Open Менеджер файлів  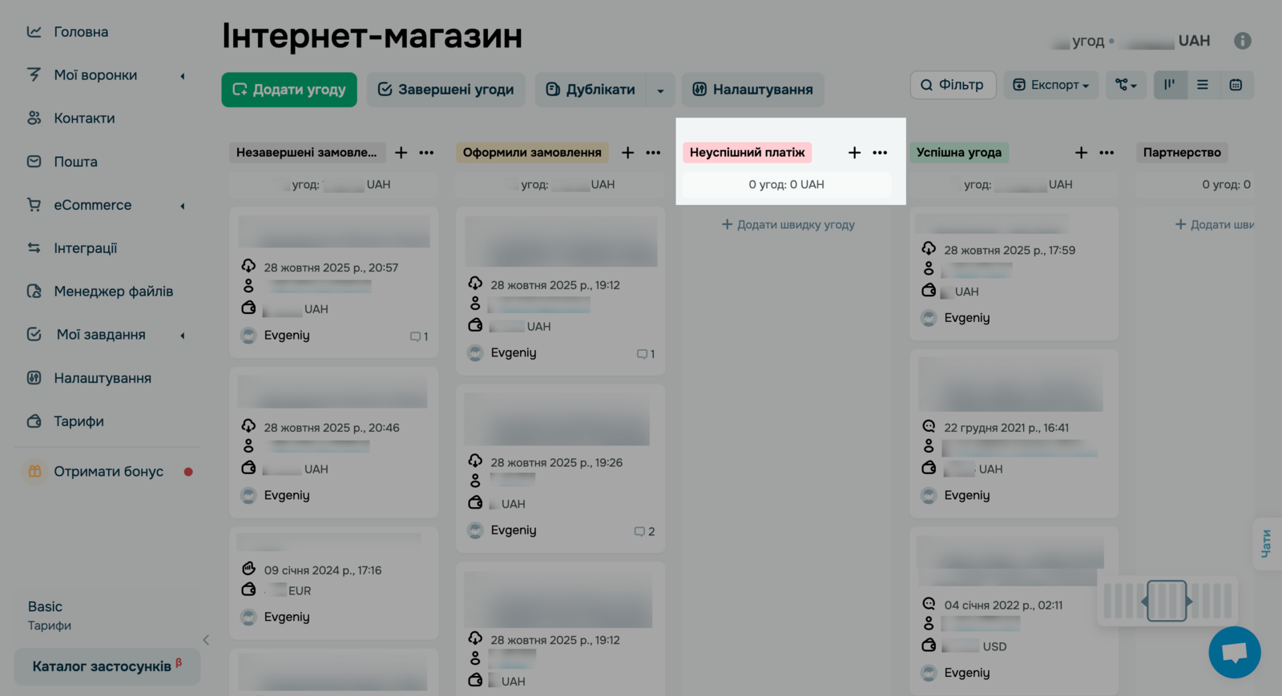[x=112, y=292]
